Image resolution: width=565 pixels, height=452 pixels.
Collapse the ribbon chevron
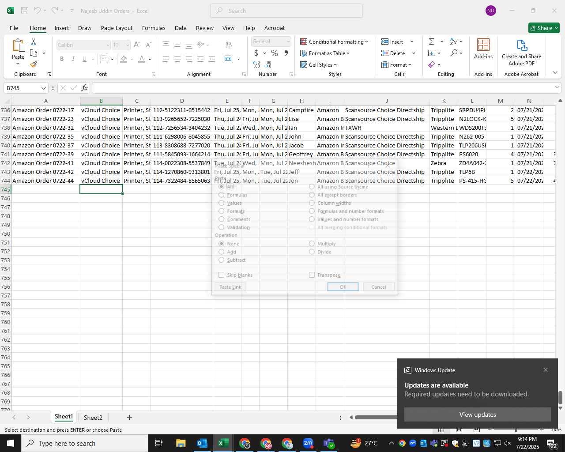(x=555, y=73)
